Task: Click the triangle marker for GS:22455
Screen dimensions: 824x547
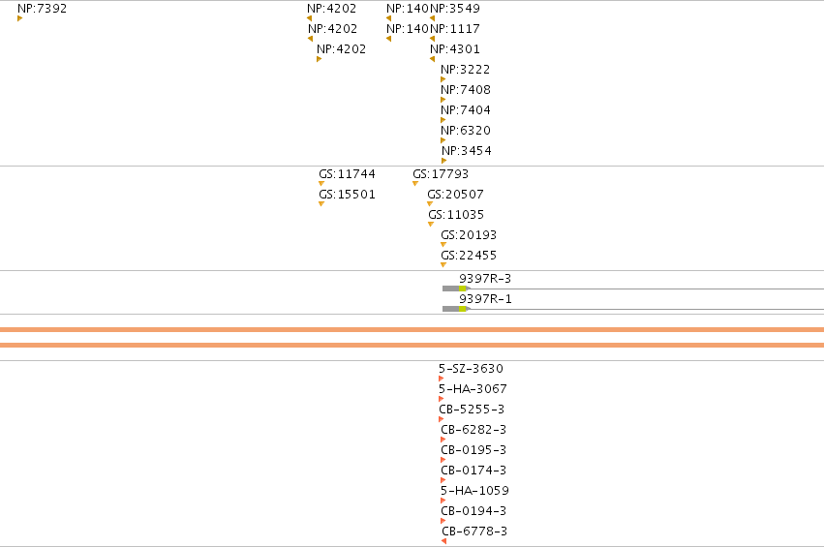Action: (x=443, y=265)
